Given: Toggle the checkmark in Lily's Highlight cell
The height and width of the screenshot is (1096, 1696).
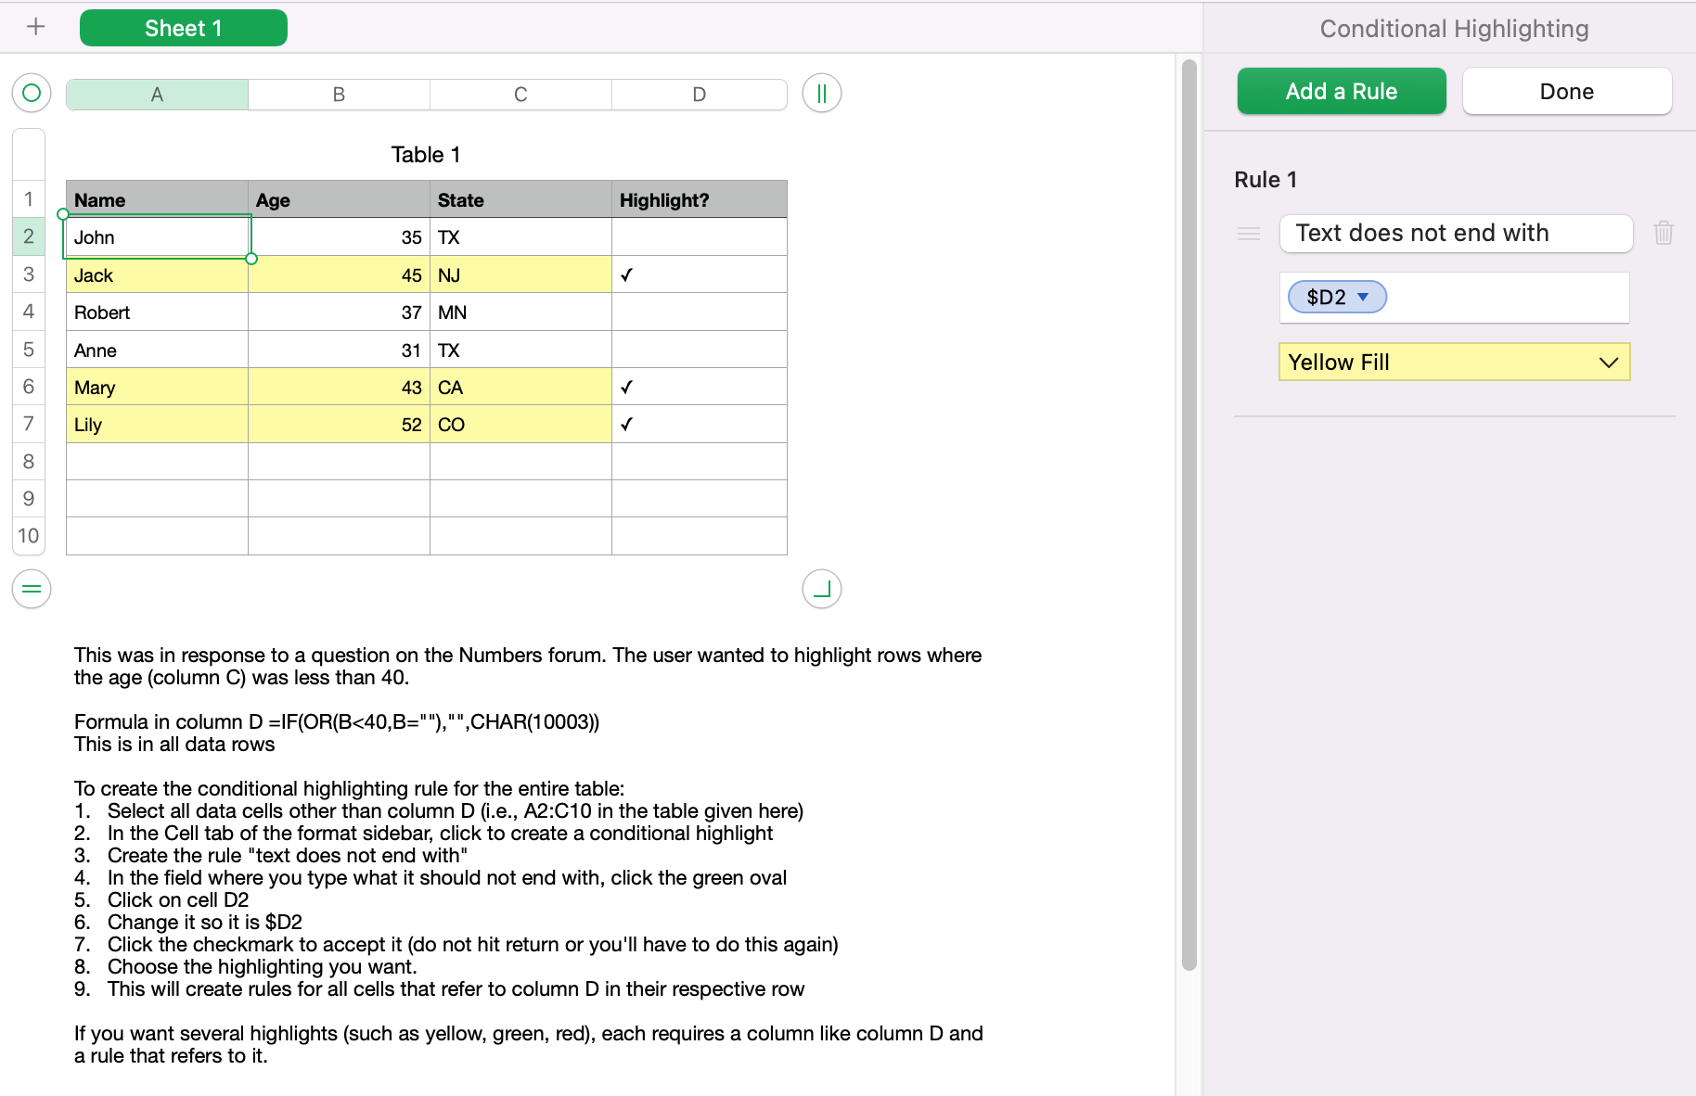Looking at the screenshot, I should click(627, 424).
